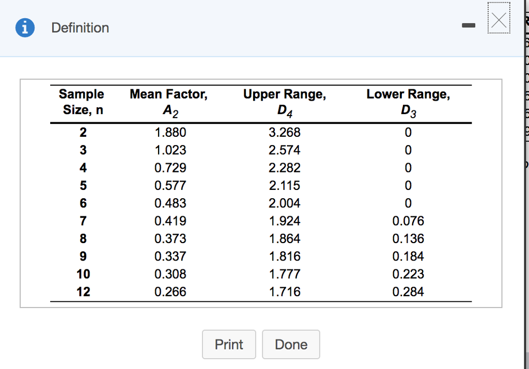Click the Definition dialog title
The width and height of the screenshot is (529, 369).
(x=80, y=28)
